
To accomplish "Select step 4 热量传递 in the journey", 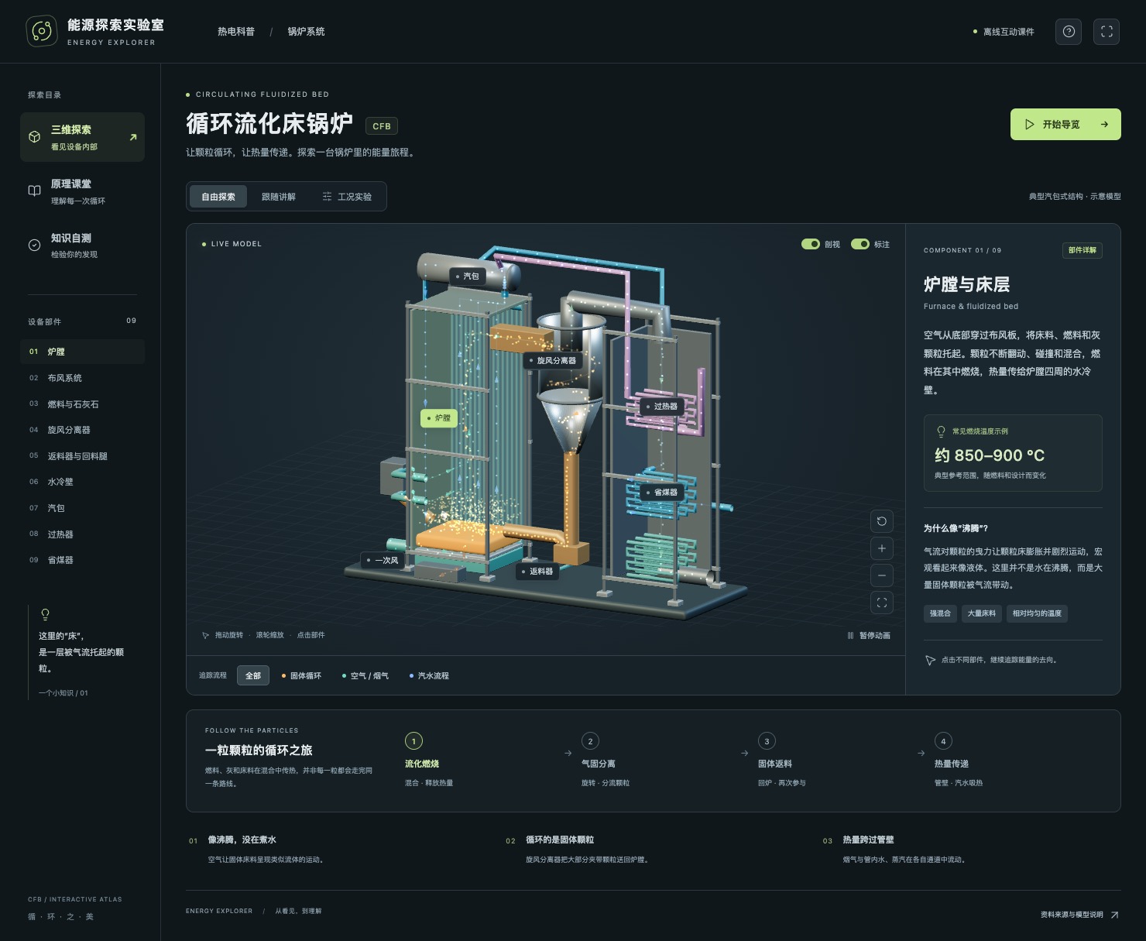I will (958, 761).
